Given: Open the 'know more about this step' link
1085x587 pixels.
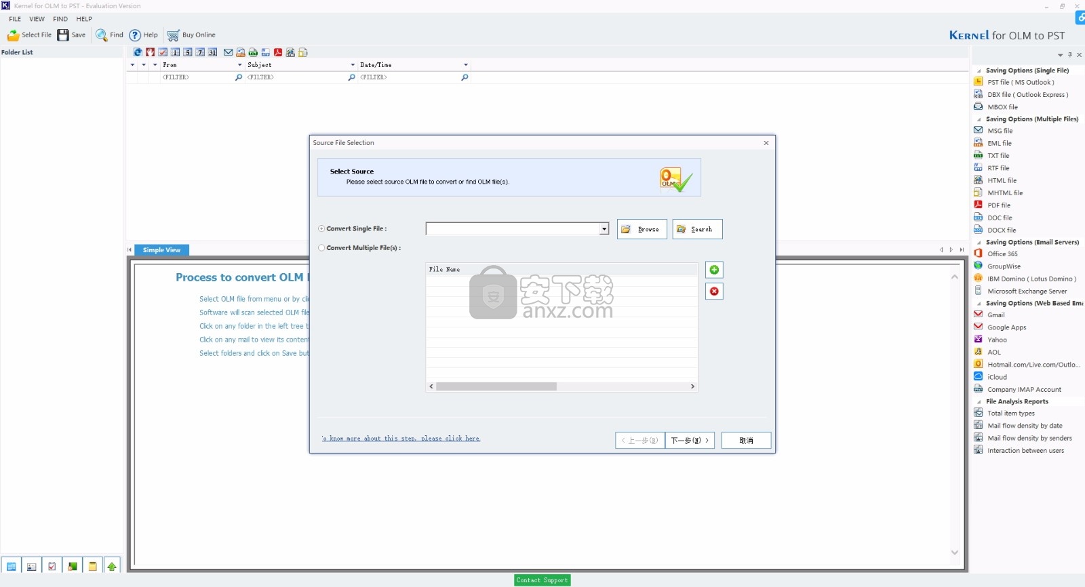Looking at the screenshot, I should (401, 439).
